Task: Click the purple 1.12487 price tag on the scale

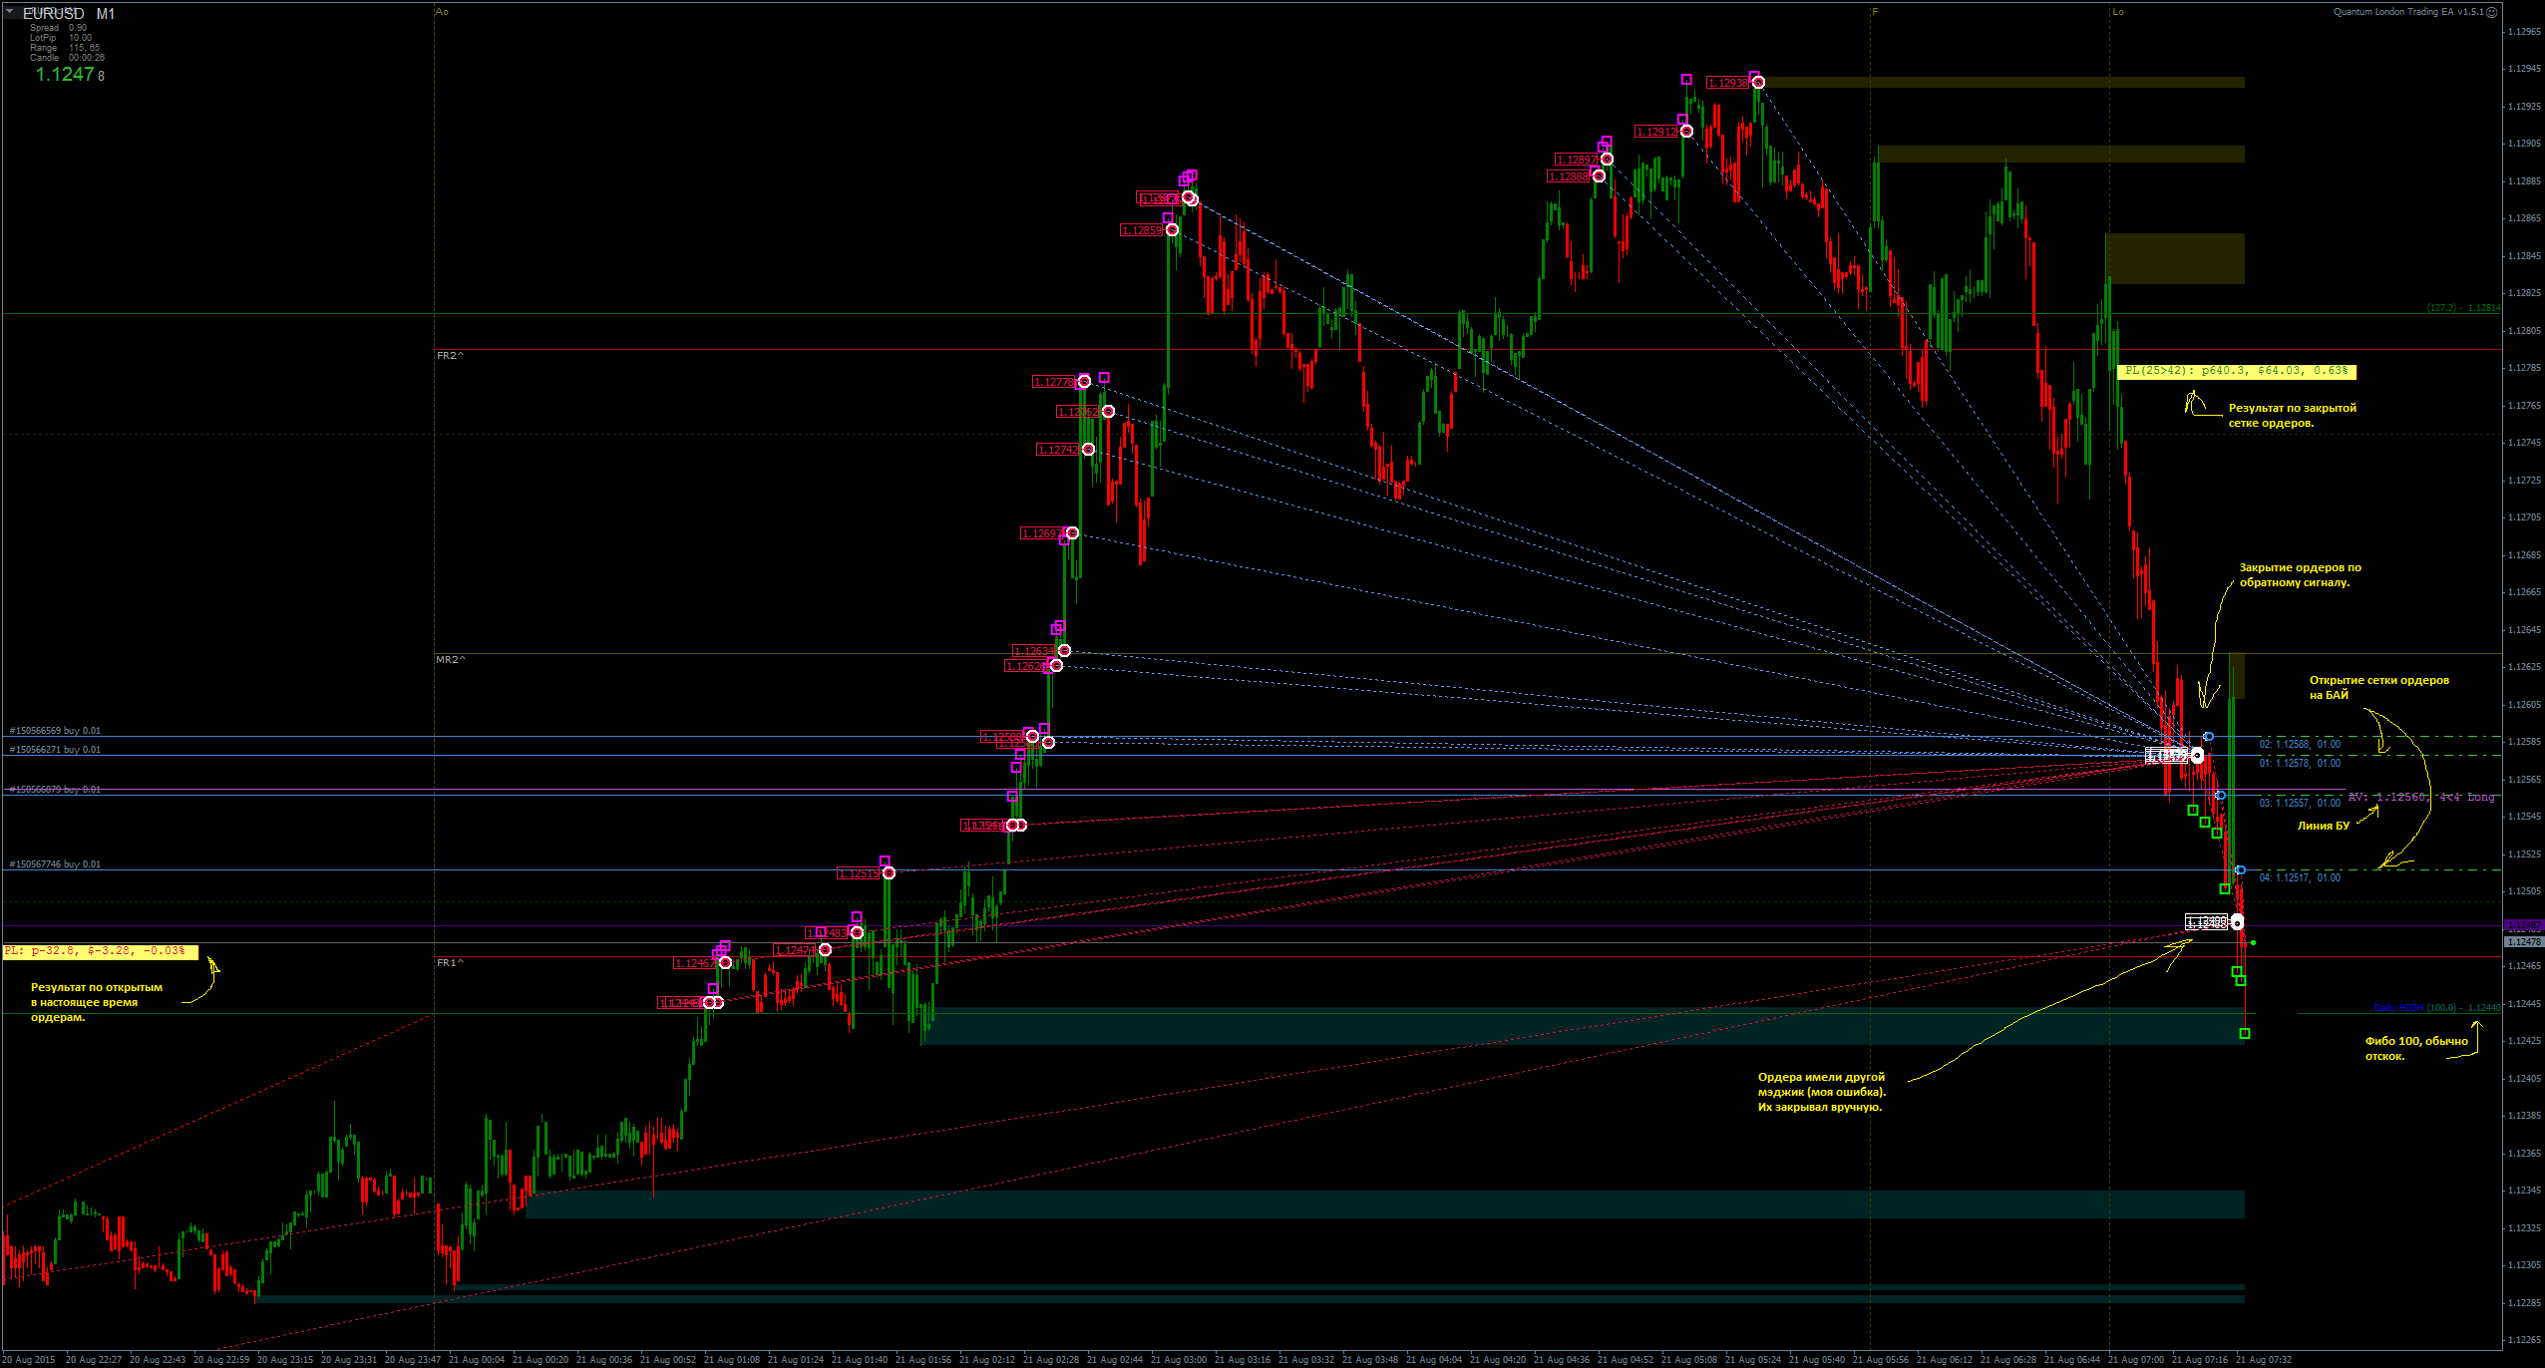Action: [2523, 927]
